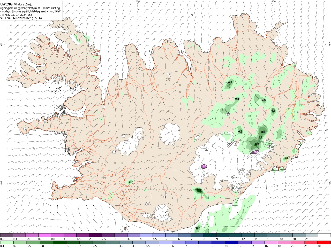The image size is (331, 248).
Task: Pick the white swatch labeled 30 in upper legend
Action: (324, 235)
